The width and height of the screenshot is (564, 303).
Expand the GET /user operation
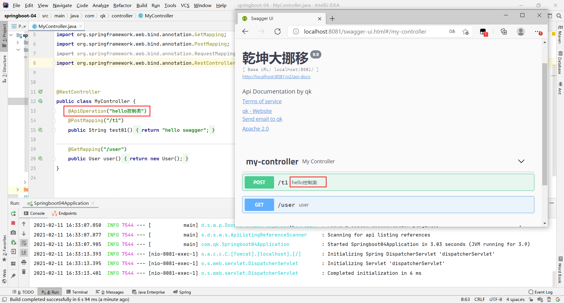coord(388,205)
